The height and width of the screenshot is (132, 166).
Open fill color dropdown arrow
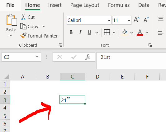[x=131, y=33]
